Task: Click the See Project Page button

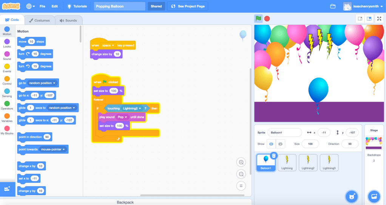Action: pos(188,6)
